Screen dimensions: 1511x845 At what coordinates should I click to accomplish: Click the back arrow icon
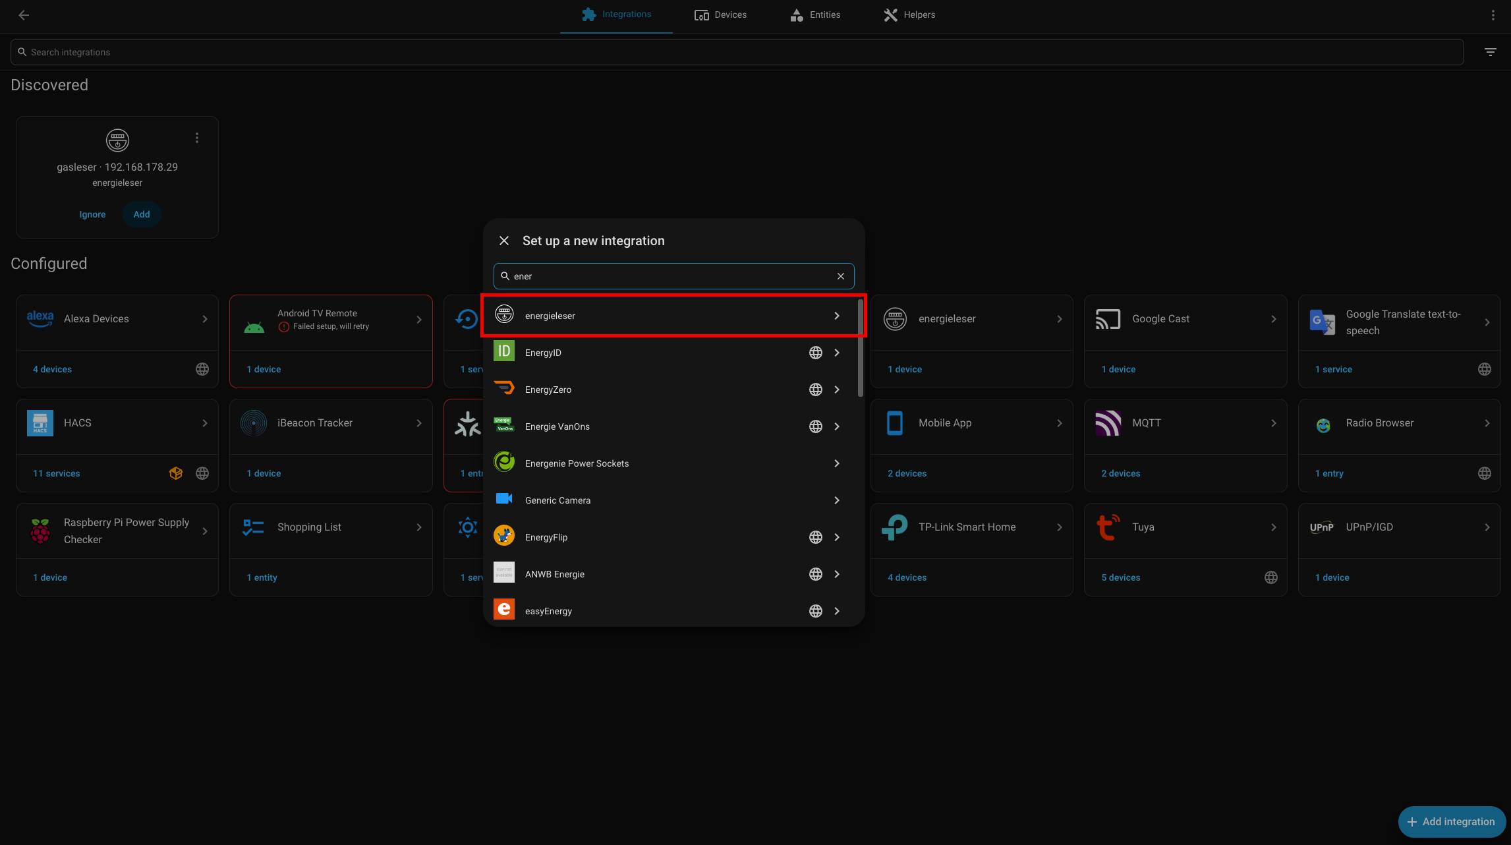click(x=24, y=15)
